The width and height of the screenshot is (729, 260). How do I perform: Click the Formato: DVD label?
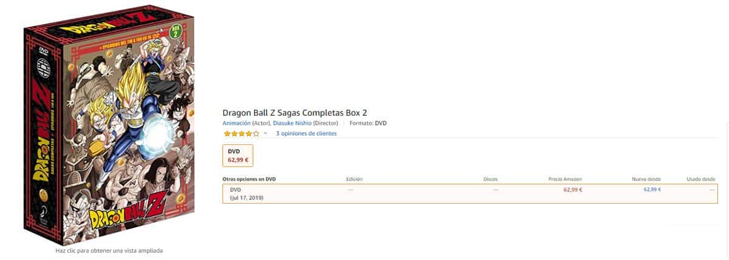coord(368,123)
